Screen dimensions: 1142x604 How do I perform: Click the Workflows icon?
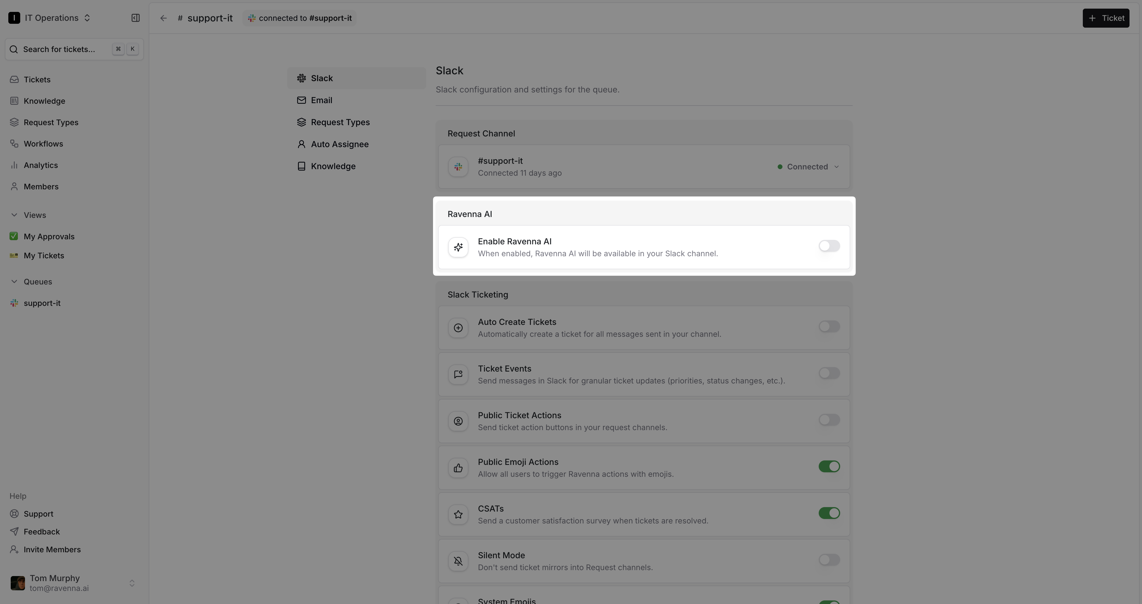(x=14, y=144)
